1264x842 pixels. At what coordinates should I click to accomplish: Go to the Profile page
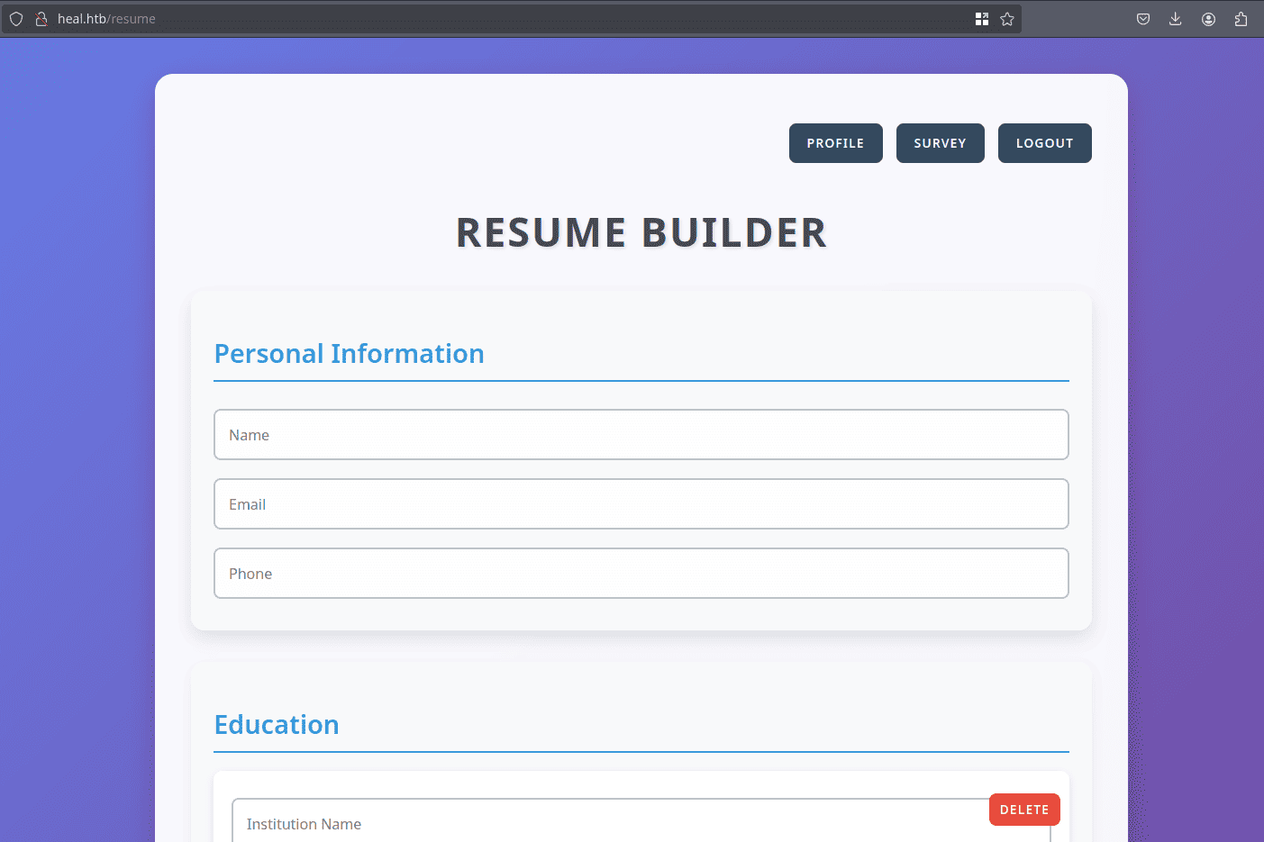point(835,143)
